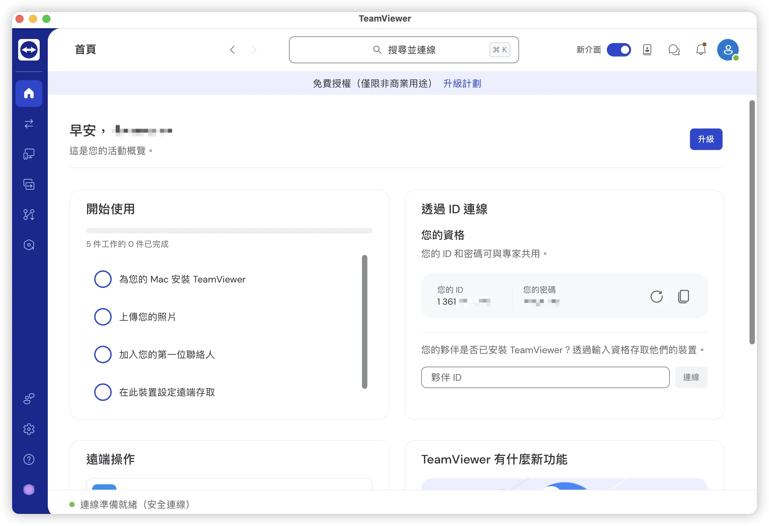Image resolution: width=769 pixels, height=526 pixels.
Task: Open Remote Support arrows icon in sidebar
Action: pyautogui.click(x=29, y=124)
